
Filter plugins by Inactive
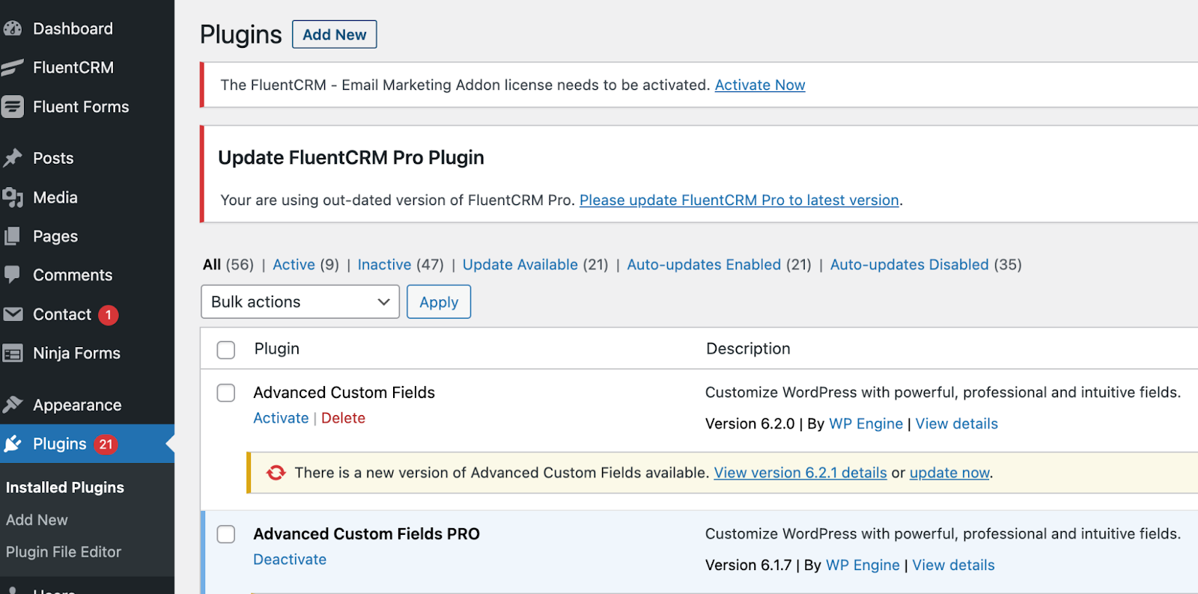pos(384,265)
